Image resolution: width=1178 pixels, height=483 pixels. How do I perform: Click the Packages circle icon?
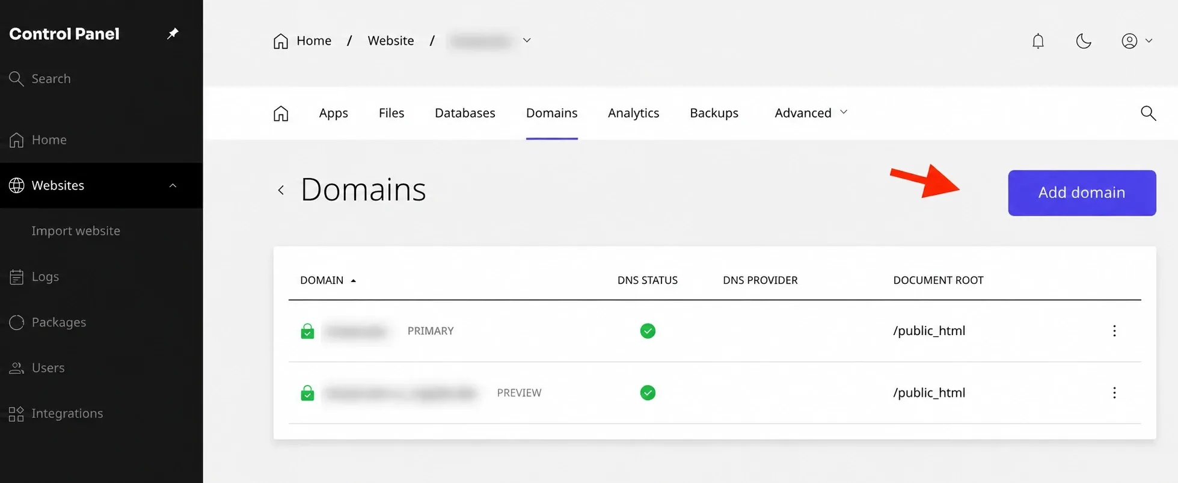pos(17,322)
